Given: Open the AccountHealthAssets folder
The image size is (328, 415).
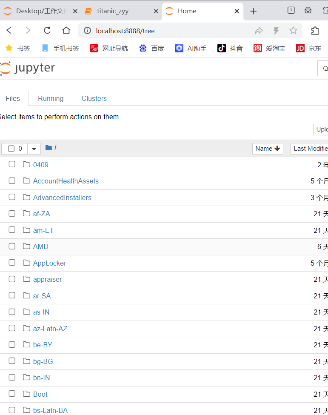Looking at the screenshot, I should [66, 181].
